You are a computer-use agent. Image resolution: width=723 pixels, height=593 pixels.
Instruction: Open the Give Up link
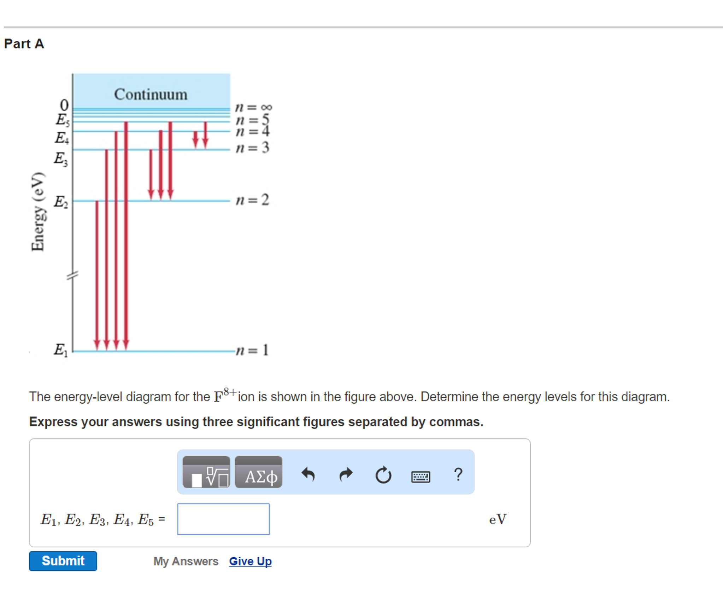pyautogui.click(x=250, y=561)
